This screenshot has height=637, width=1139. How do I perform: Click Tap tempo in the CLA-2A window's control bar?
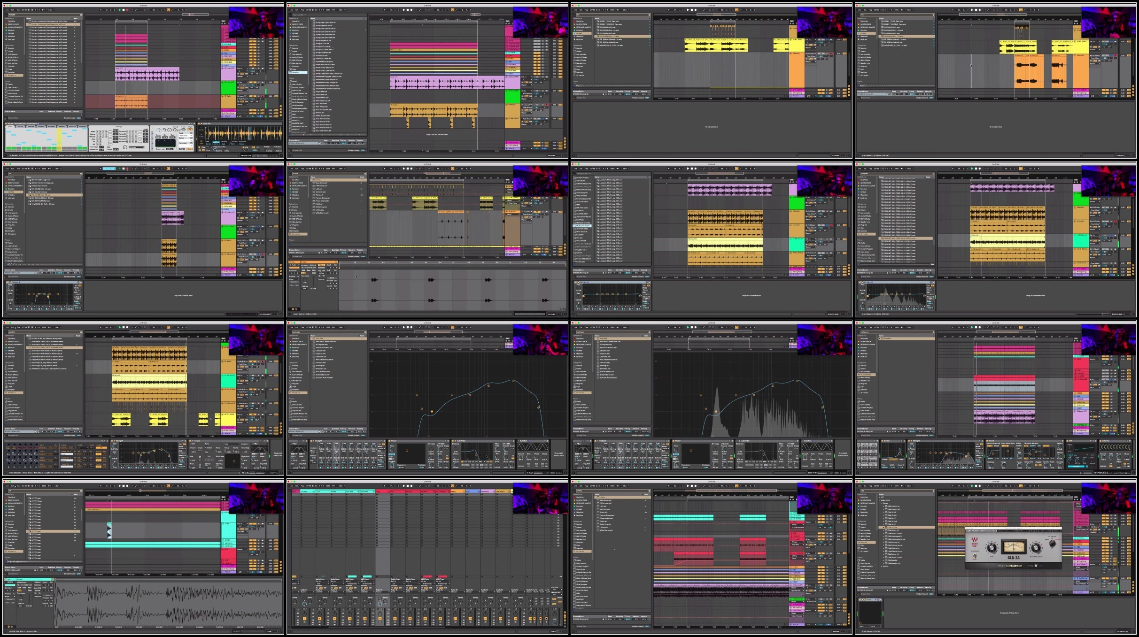(871, 486)
